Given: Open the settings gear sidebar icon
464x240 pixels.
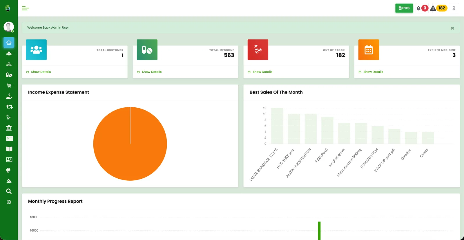Looking at the screenshot, I should [9, 202].
